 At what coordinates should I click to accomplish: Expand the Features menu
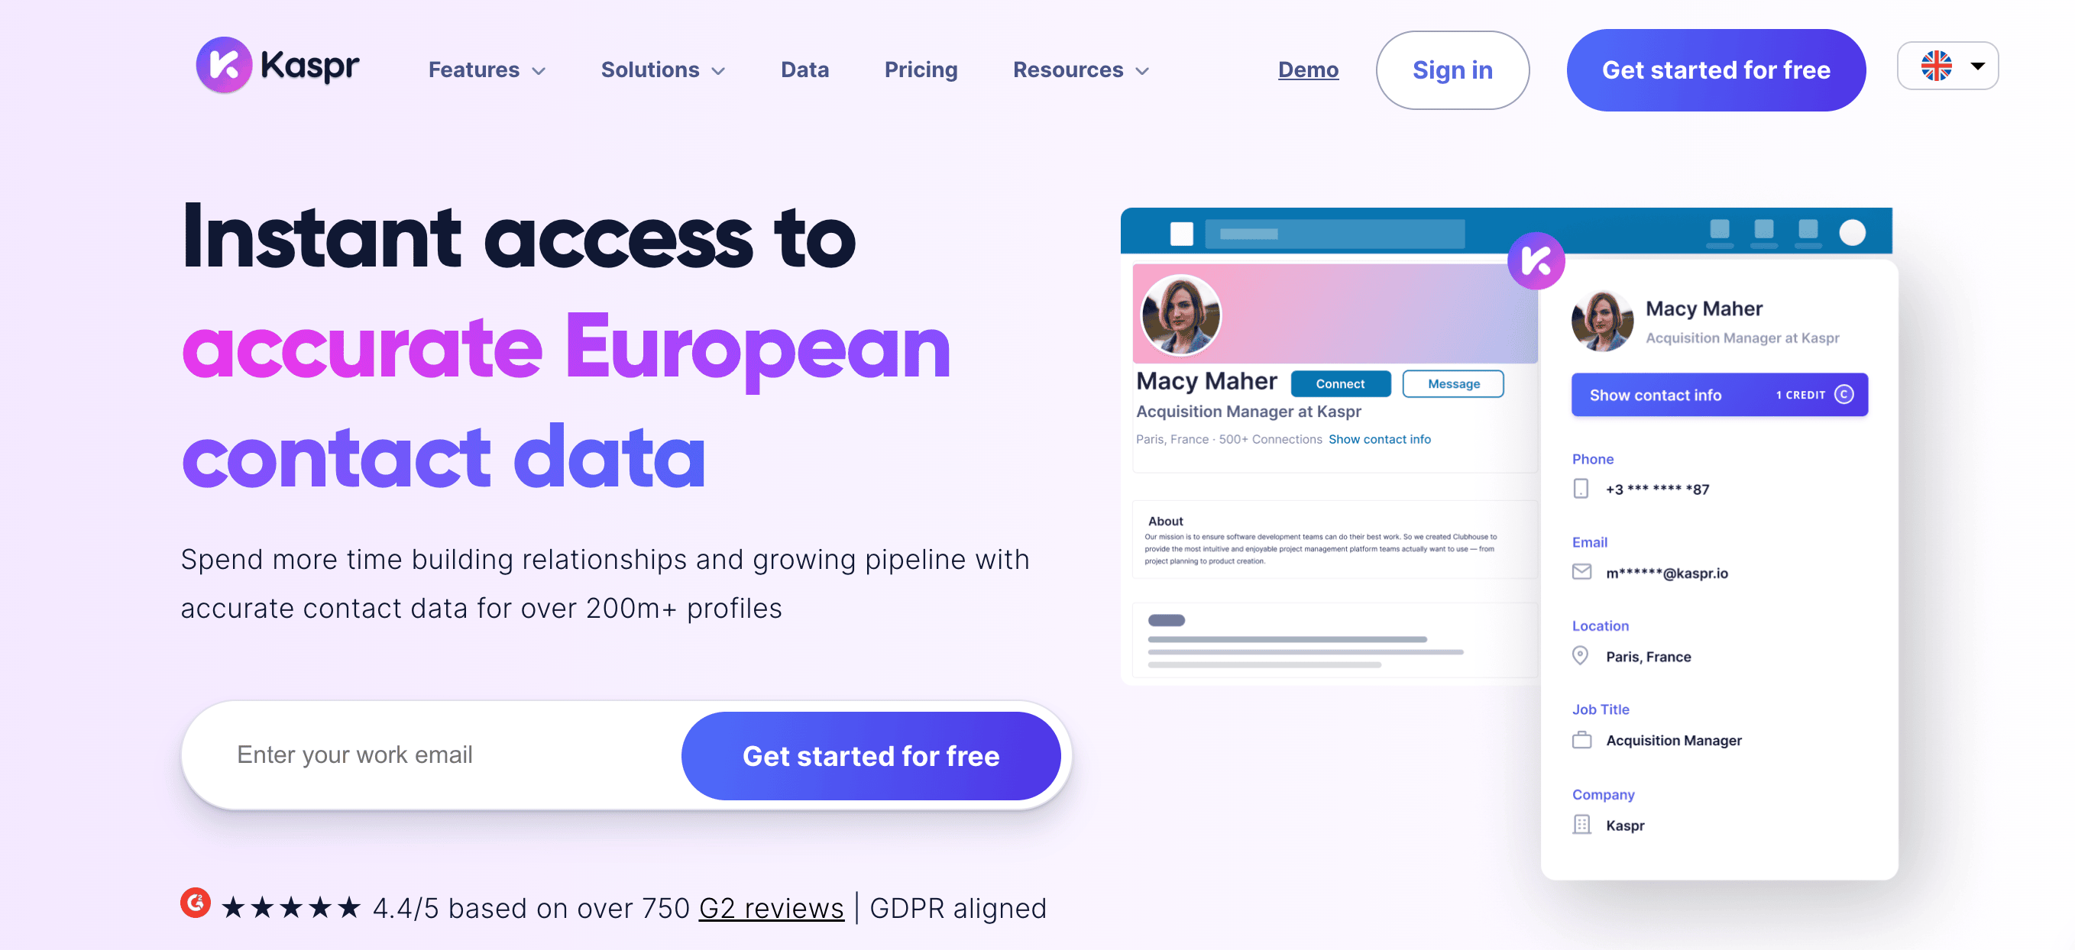coord(487,70)
